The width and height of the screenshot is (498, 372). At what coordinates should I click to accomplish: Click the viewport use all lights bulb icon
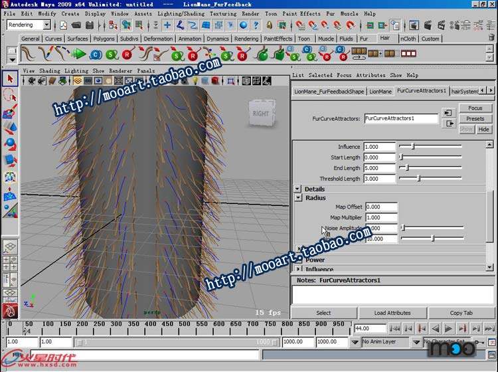click(x=195, y=81)
